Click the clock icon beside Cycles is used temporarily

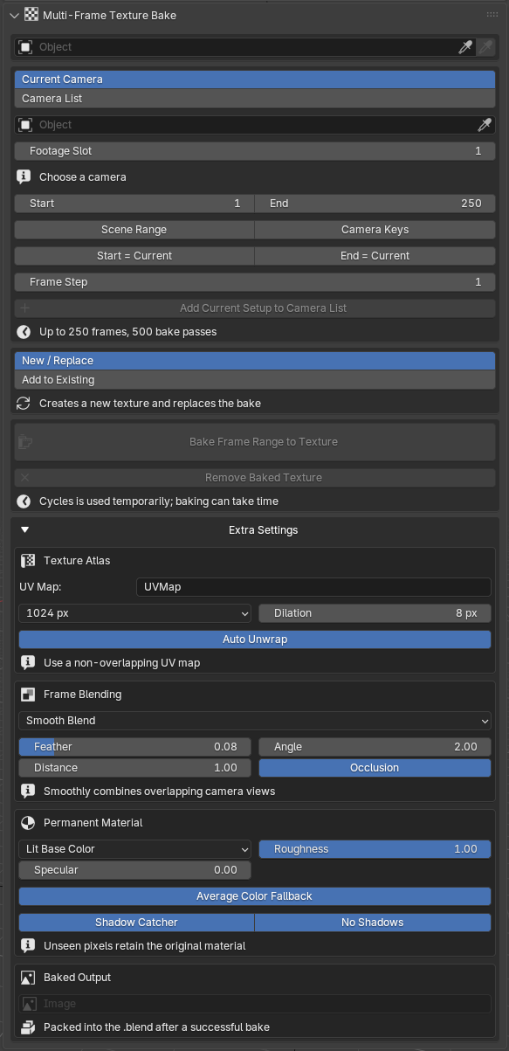click(x=24, y=501)
